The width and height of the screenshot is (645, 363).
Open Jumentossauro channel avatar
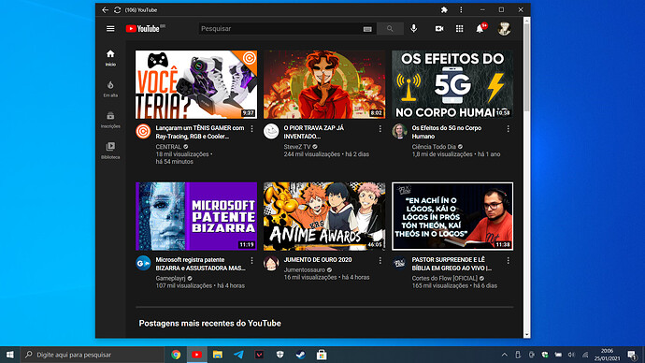271,263
